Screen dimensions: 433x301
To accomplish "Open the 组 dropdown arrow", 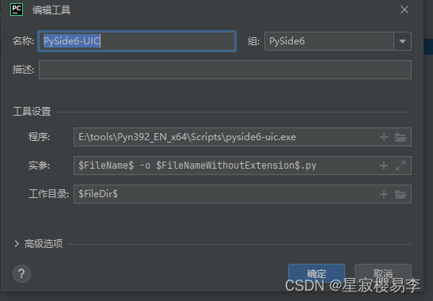I will [x=402, y=41].
